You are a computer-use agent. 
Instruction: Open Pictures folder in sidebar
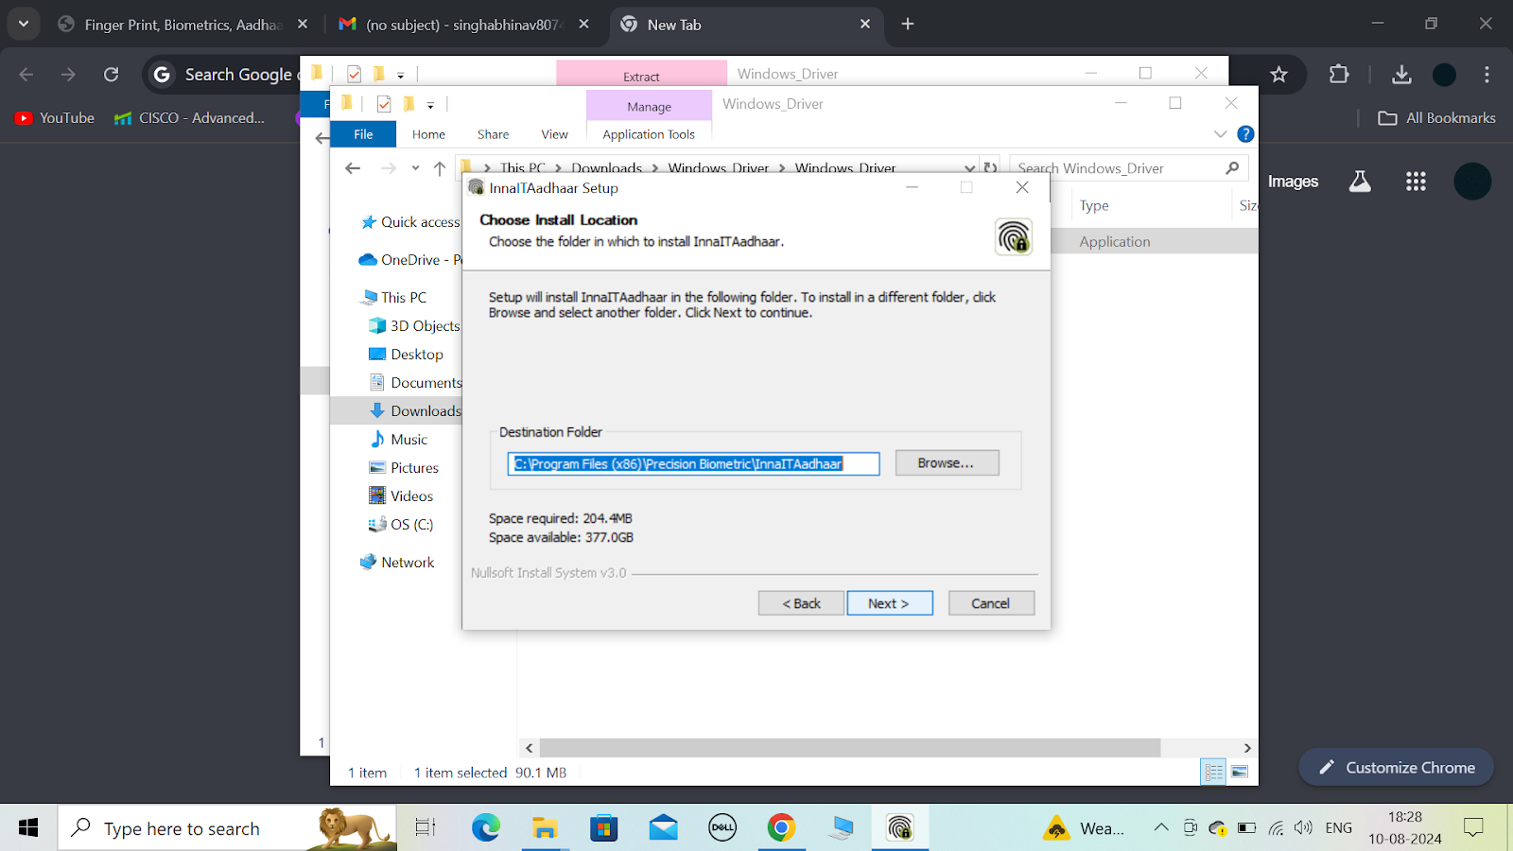tap(404, 468)
